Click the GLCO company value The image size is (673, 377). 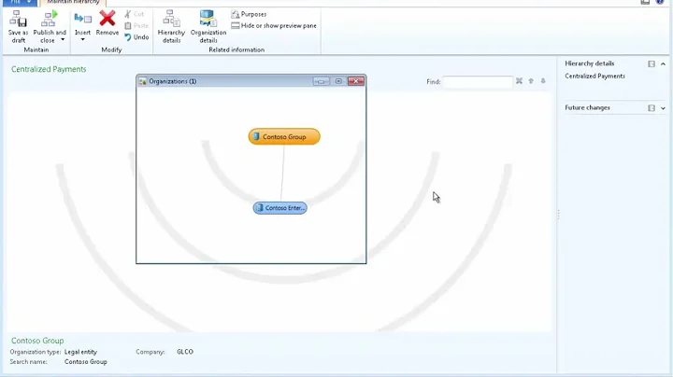[185, 352]
